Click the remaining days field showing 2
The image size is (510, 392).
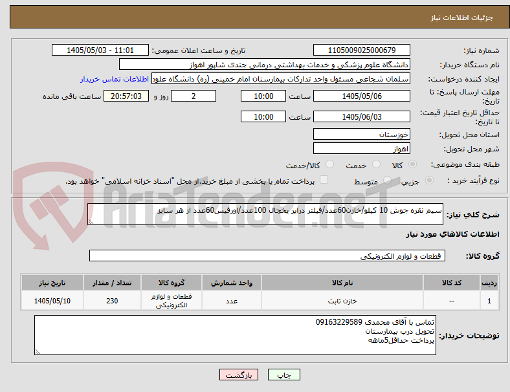(x=194, y=96)
